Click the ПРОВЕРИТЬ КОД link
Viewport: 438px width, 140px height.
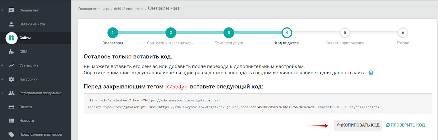pyautogui.click(x=405, y=125)
